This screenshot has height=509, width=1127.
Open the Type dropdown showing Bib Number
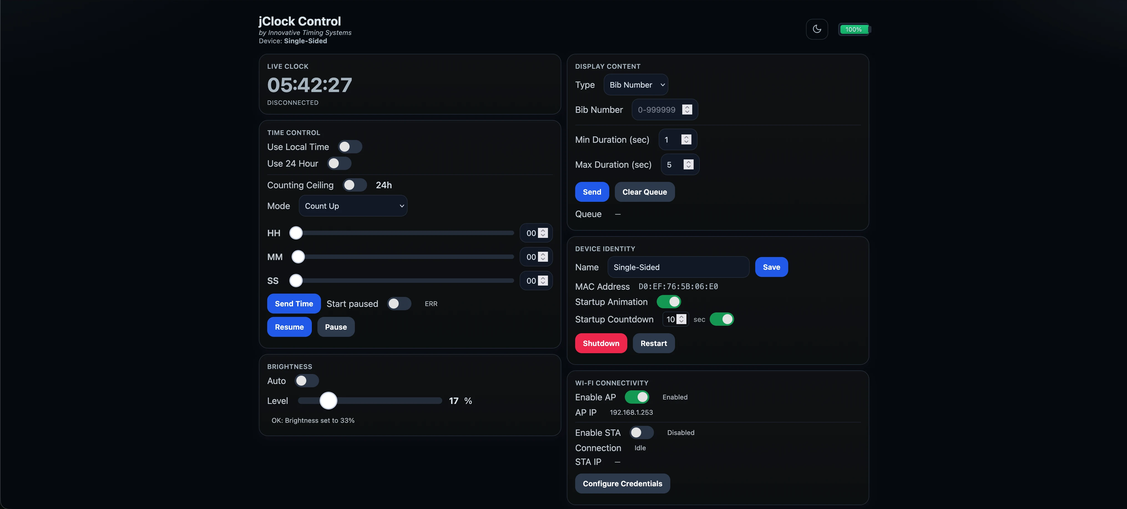point(636,85)
